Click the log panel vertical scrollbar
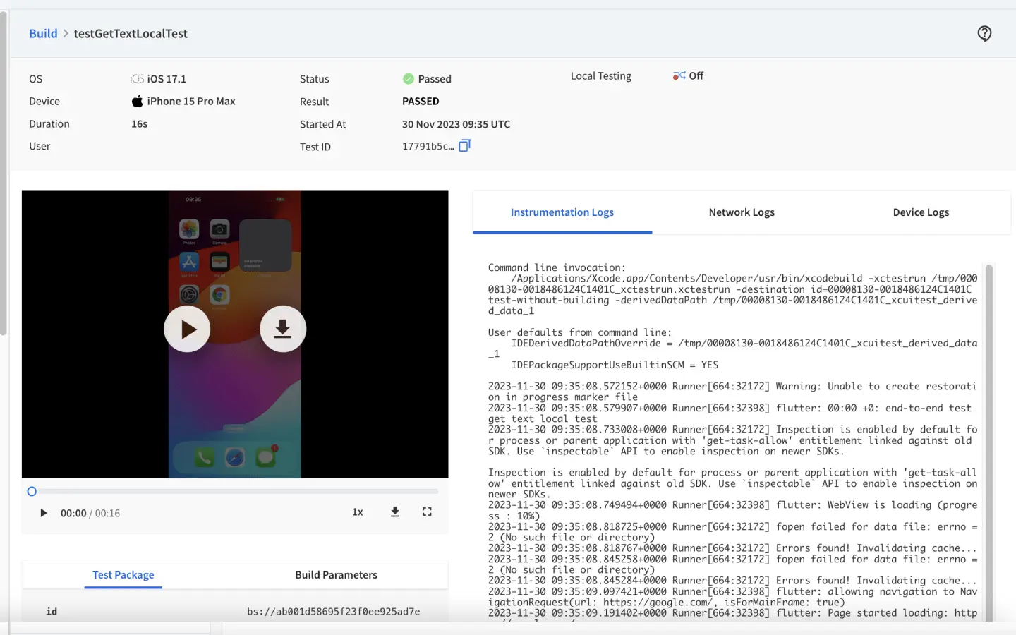 (988, 437)
